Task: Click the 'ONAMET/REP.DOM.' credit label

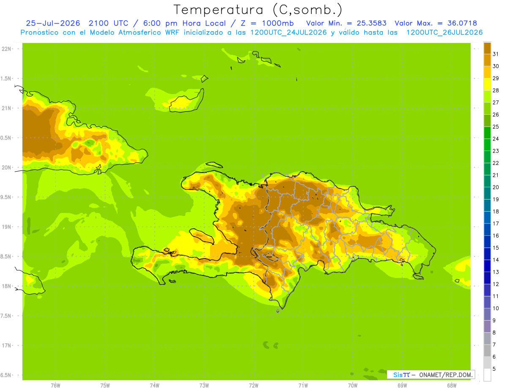Action: (x=446, y=375)
